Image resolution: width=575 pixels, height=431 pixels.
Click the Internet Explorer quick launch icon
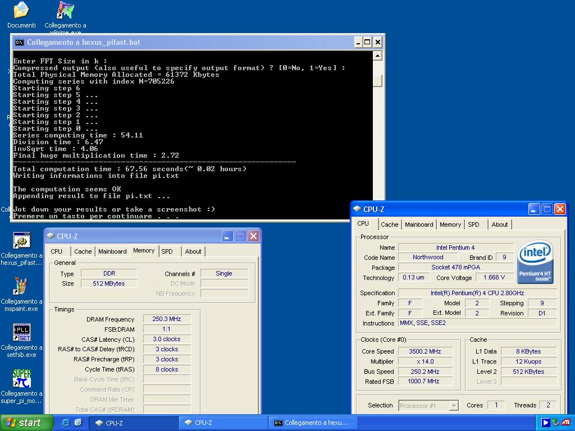tap(65, 423)
